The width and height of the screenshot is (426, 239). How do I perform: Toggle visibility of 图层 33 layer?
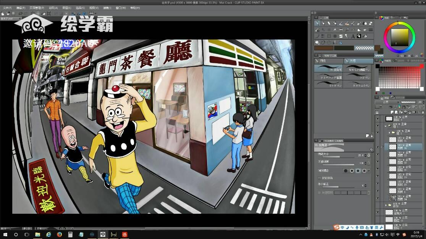tap(378, 154)
